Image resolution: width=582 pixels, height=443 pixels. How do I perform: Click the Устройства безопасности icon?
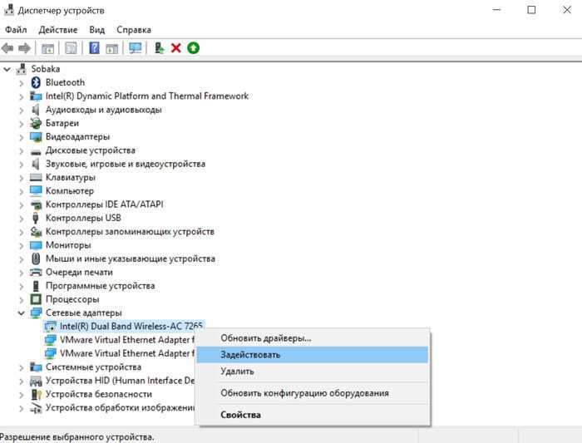coord(36,394)
